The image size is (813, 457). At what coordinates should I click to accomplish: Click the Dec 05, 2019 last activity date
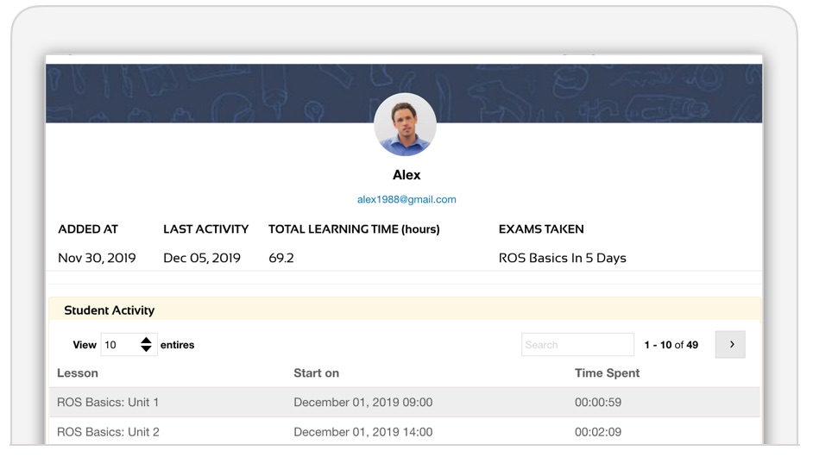click(x=202, y=258)
